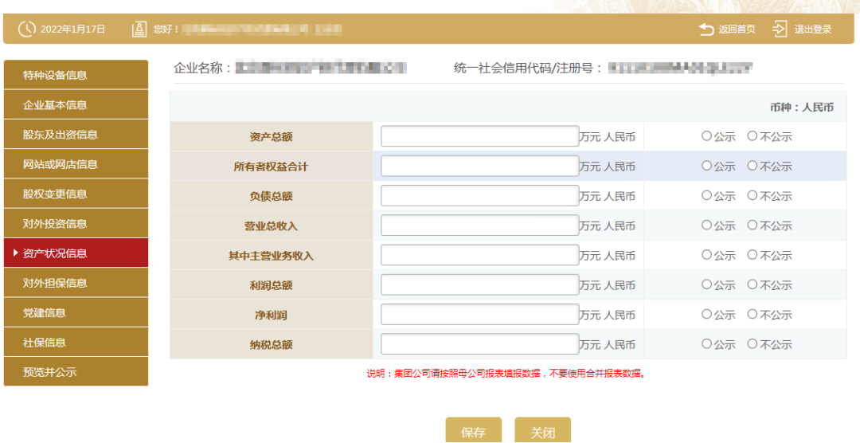Image resolution: width=860 pixels, height=443 pixels.
Task: Click the 返回首页 back arrow icon
Action: click(706, 29)
